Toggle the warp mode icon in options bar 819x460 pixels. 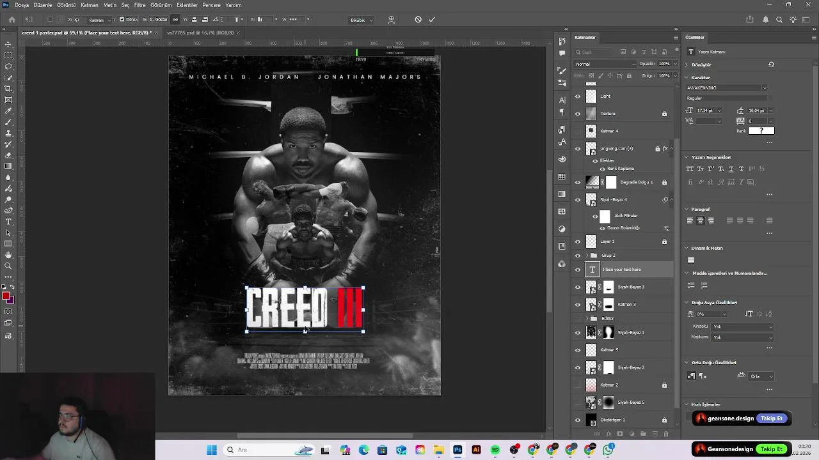(391, 20)
